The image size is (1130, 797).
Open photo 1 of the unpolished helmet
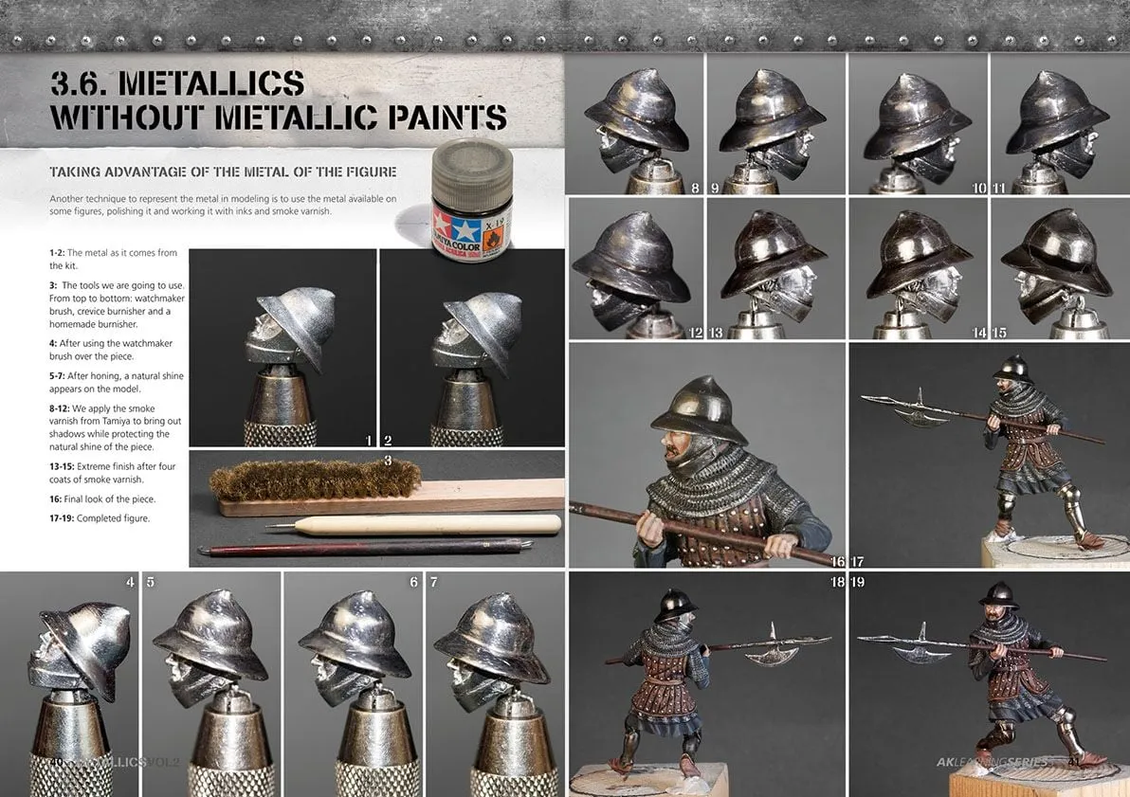[282, 347]
